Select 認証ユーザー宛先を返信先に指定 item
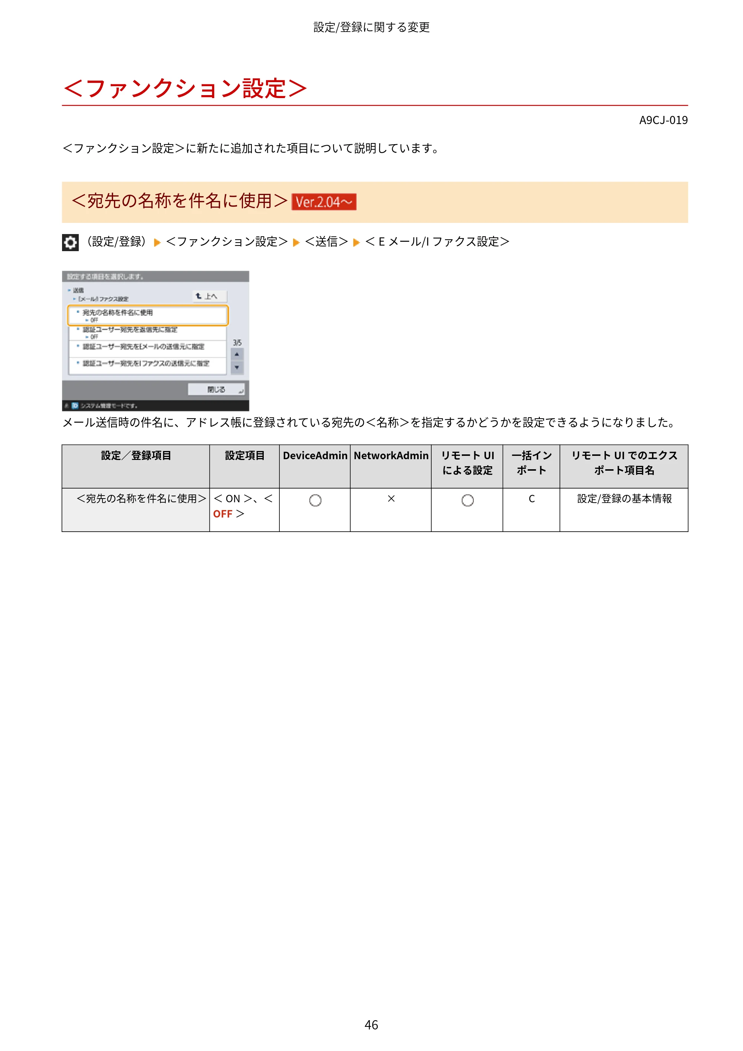Screen dimensions: 743x1051 tap(147, 333)
